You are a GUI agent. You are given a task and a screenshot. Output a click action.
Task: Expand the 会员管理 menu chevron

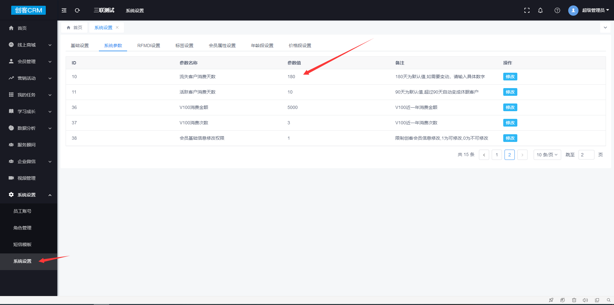(50, 62)
